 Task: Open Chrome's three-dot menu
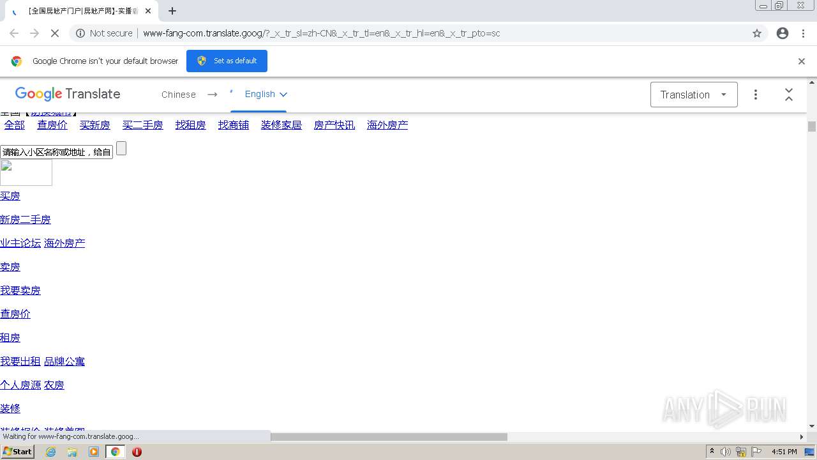pos(803,33)
